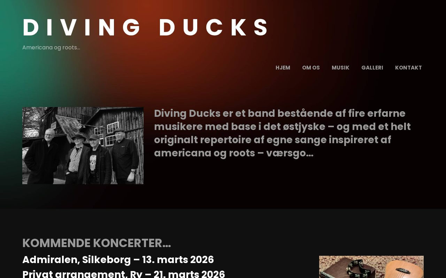Select the Admiralen, Silkeborg concert entry

[x=118, y=260]
